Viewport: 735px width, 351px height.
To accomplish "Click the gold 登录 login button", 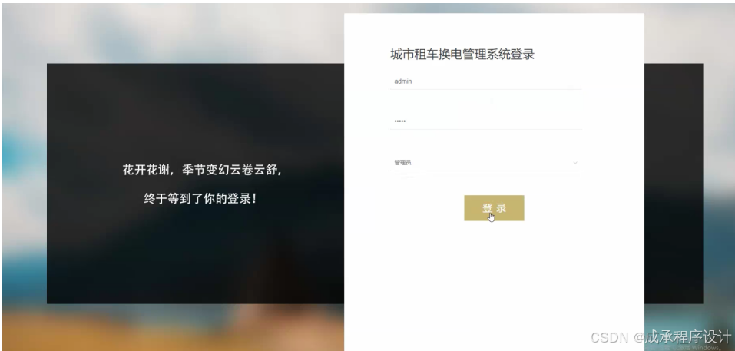I will (x=494, y=208).
